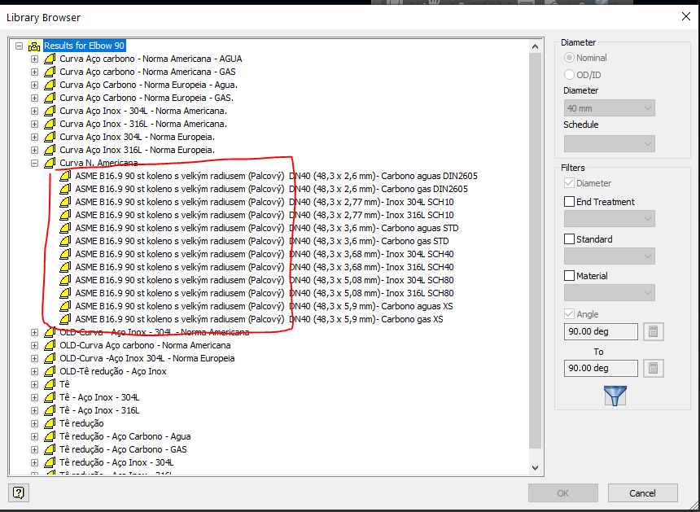The height and width of the screenshot is (512, 700).
Task: Click the icon of Inox 316L SCH80 elbow
Action: click(x=65, y=293)
